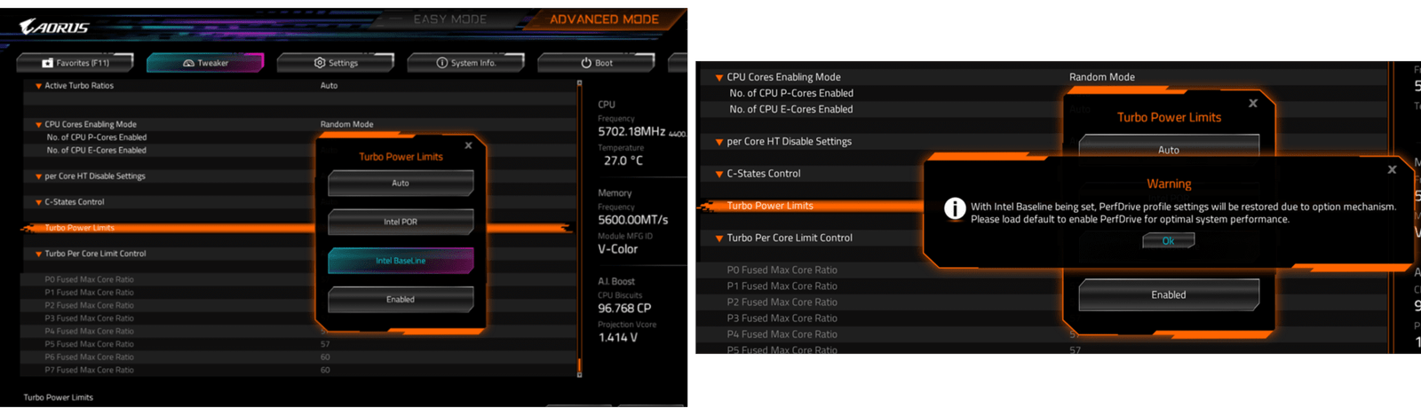Click the V-Color module ID
Image resolution: width=1421 pixels, height=415 pixels.
pos(617,249)
